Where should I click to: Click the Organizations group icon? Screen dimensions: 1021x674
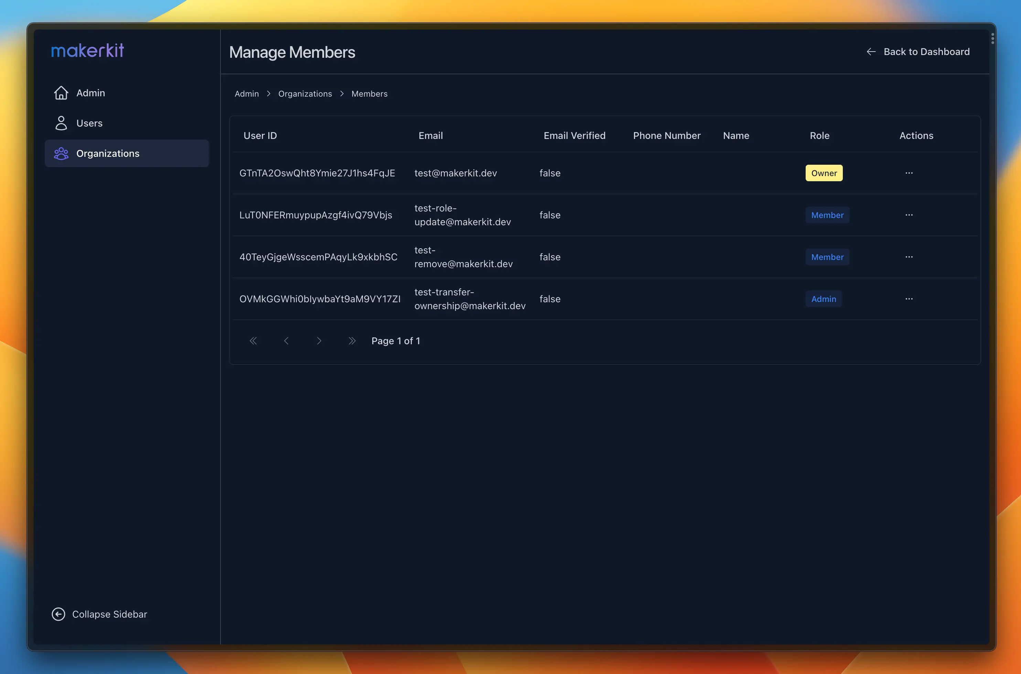(x=61, y=153)
